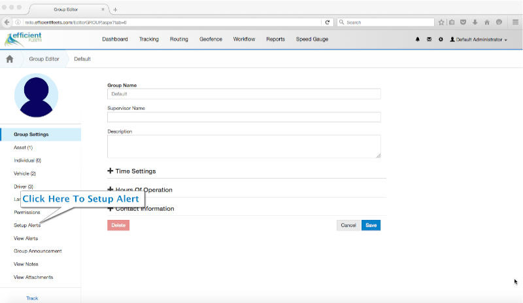Open the Geofence menu
Screen dimensions: 523x303
[211, 39]
